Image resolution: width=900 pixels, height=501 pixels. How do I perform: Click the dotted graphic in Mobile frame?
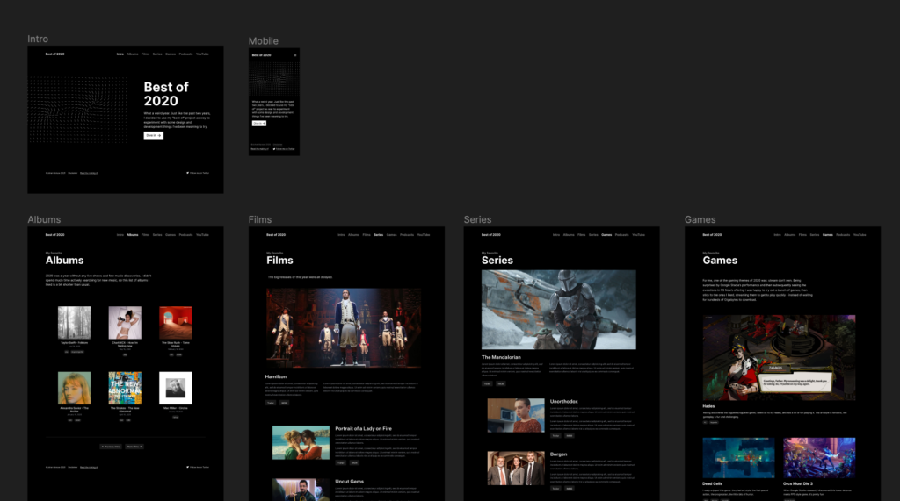pyautogui.click(x=274, y=77)
